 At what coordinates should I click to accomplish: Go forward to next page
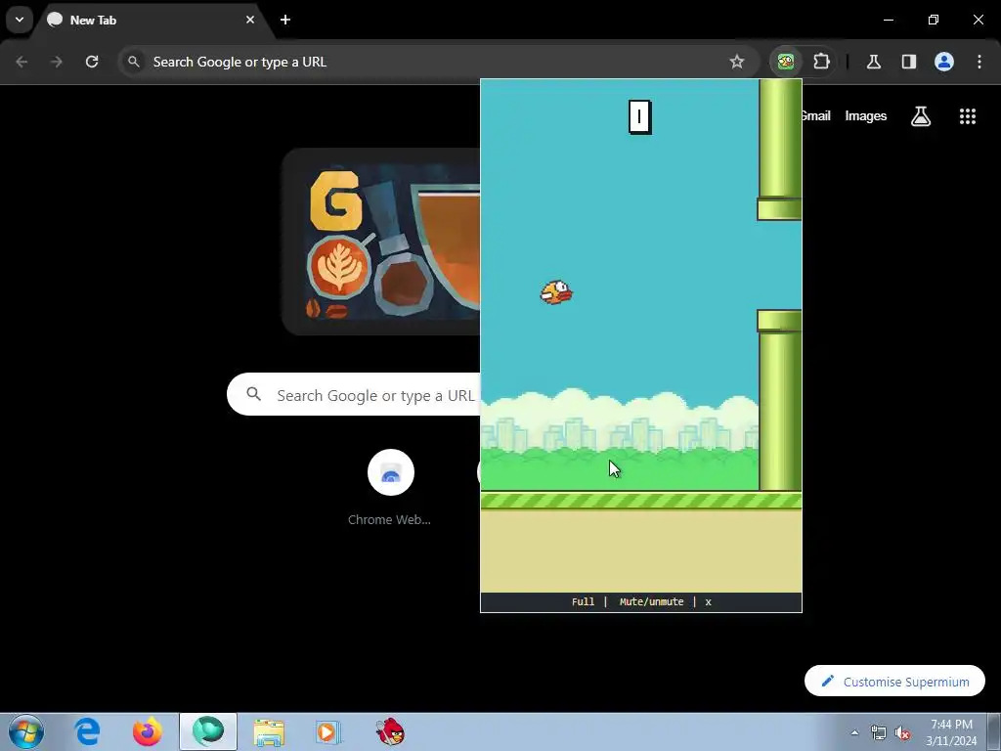[x=57, y=62]
